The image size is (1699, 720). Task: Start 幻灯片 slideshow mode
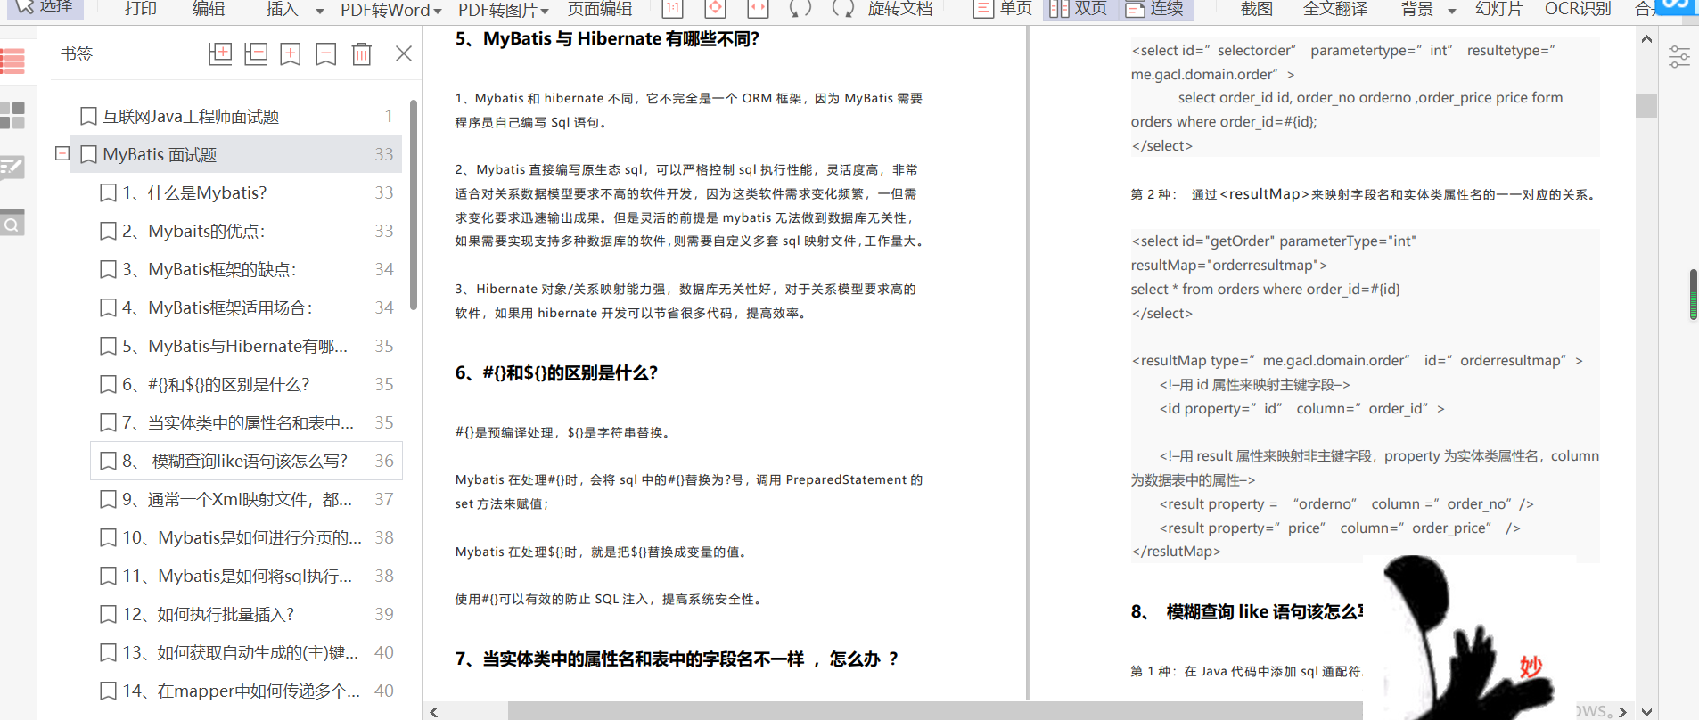pos(1499,9)
